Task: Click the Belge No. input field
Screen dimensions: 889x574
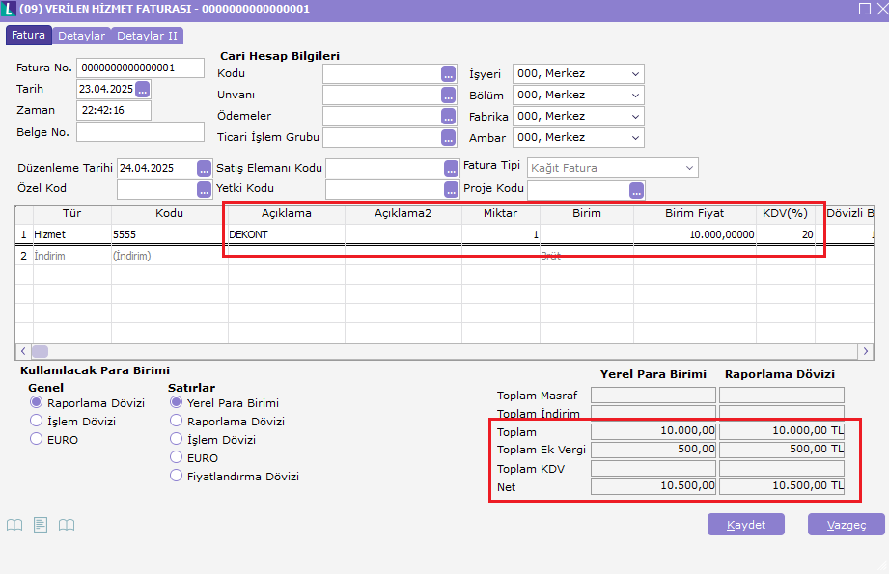Action: click(140, 132)
